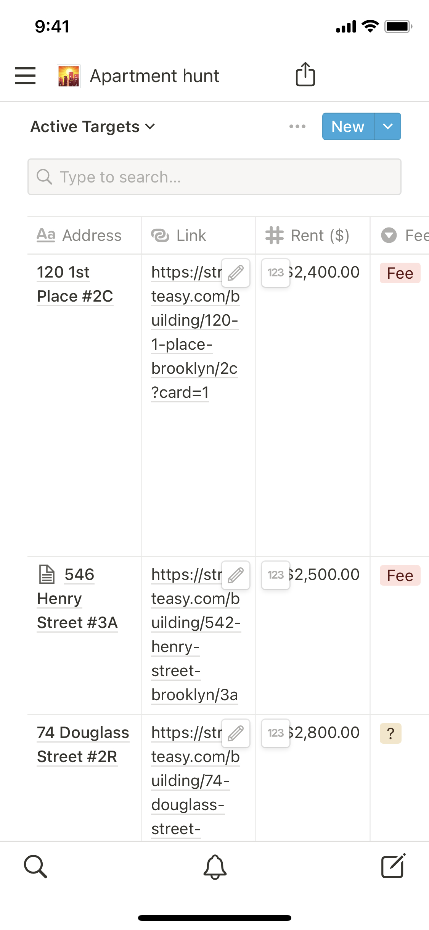Open the hamburger sidebar menu
Screen dimensions: 429x930
point(25,75)
